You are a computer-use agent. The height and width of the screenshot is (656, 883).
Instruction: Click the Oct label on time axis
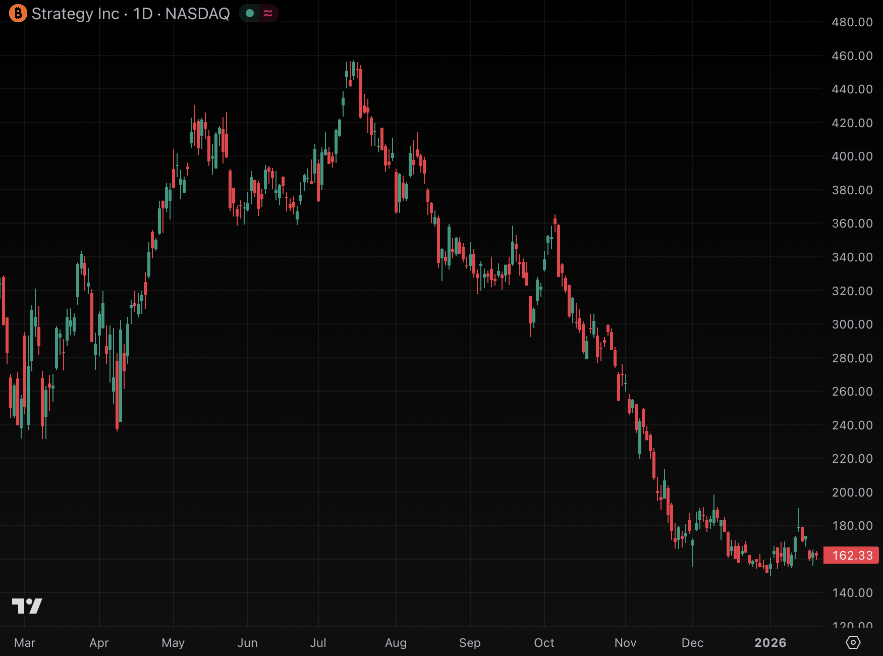(x=544, y=643)
